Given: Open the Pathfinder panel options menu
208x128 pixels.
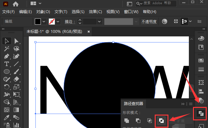Looking at the screenshot, I should [191, 104].
